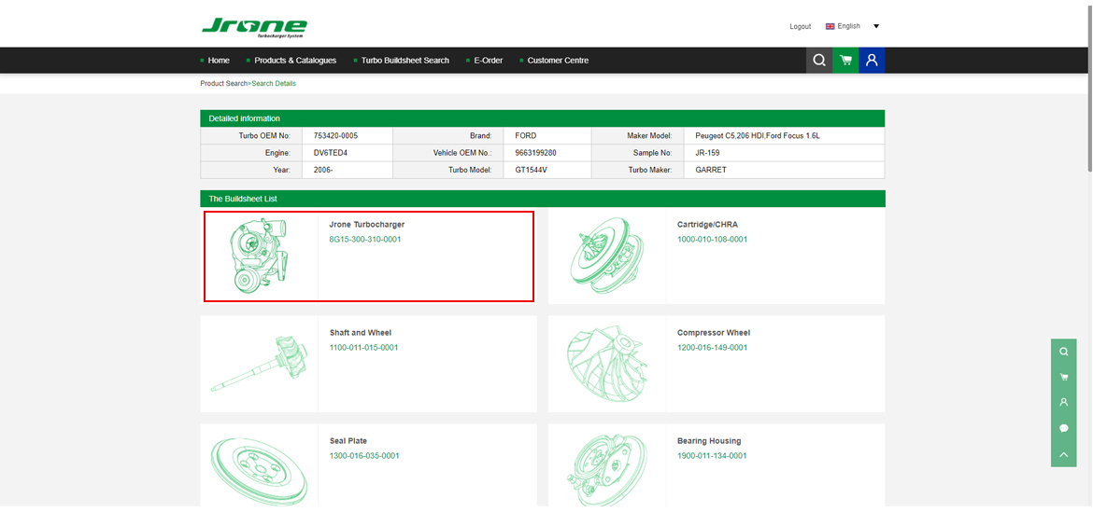Viewport: 1093px width, 526px height.
Task: Open the shopping cart in header
Action: (845, 61)
